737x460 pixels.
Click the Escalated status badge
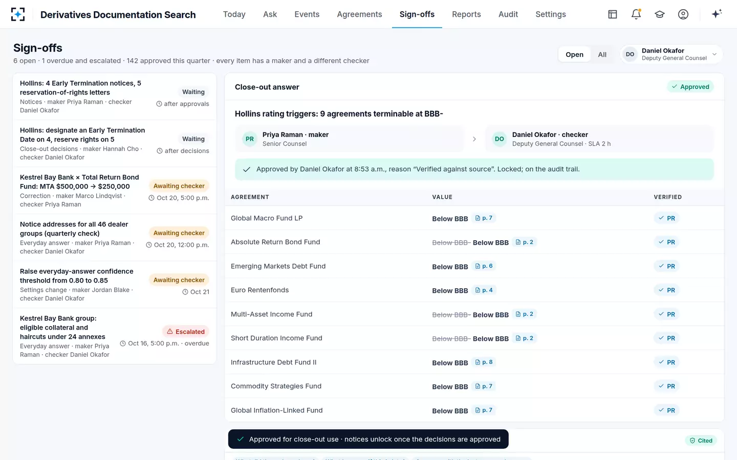click(186, 332)
